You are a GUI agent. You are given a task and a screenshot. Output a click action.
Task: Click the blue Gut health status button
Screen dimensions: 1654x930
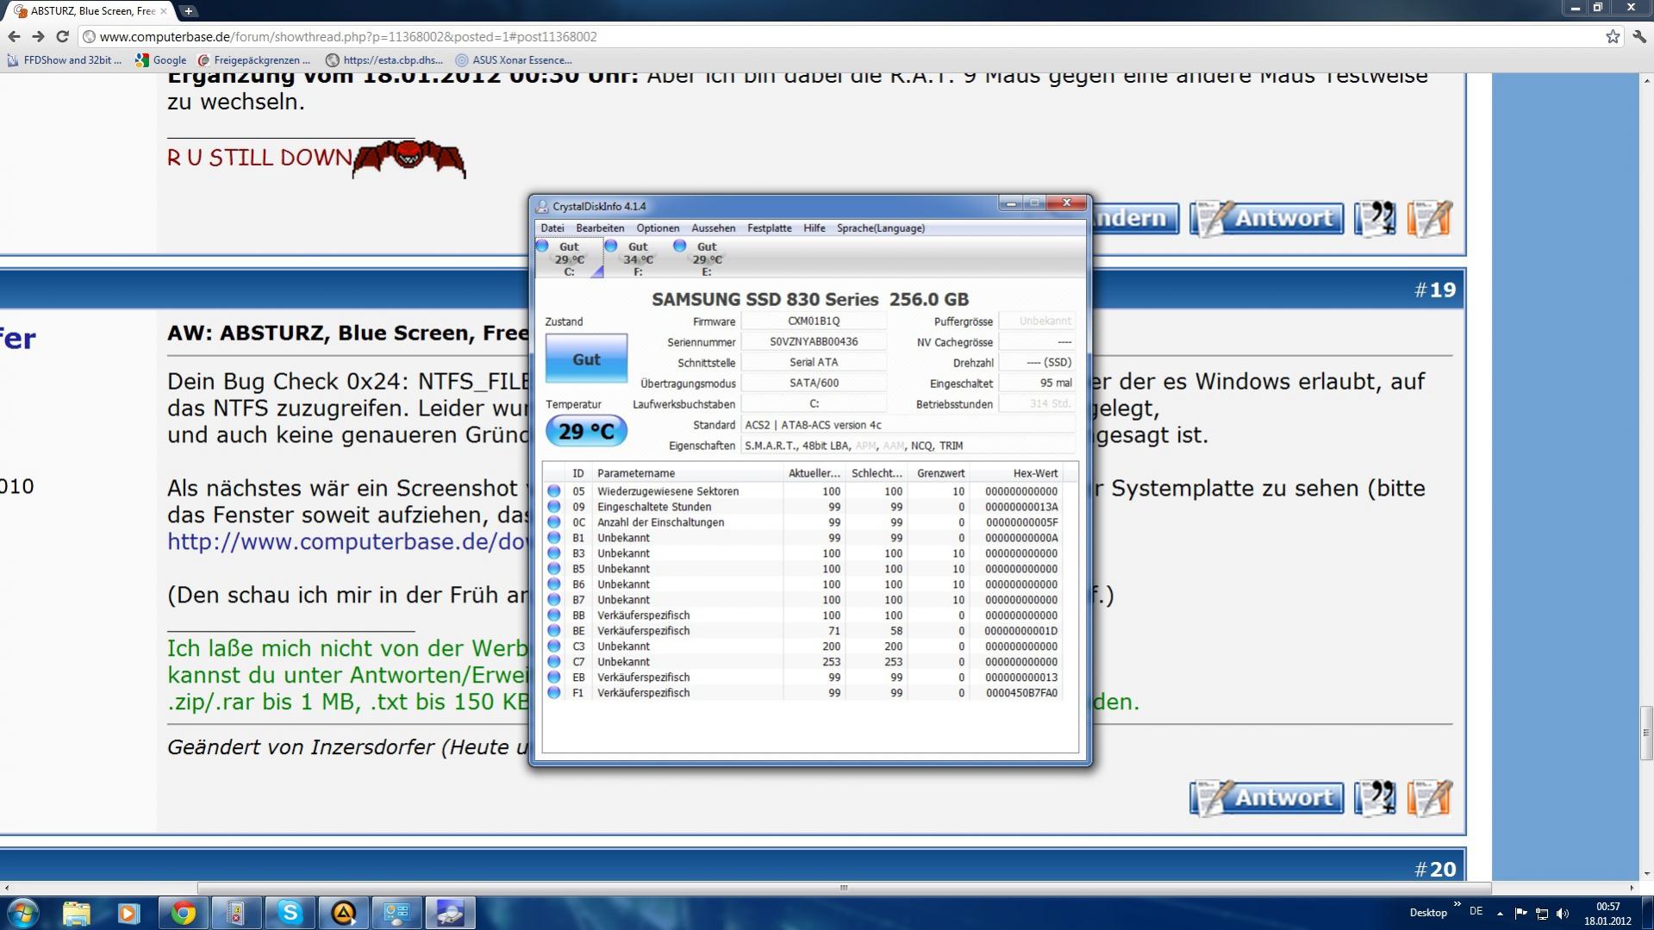[586, 359]
